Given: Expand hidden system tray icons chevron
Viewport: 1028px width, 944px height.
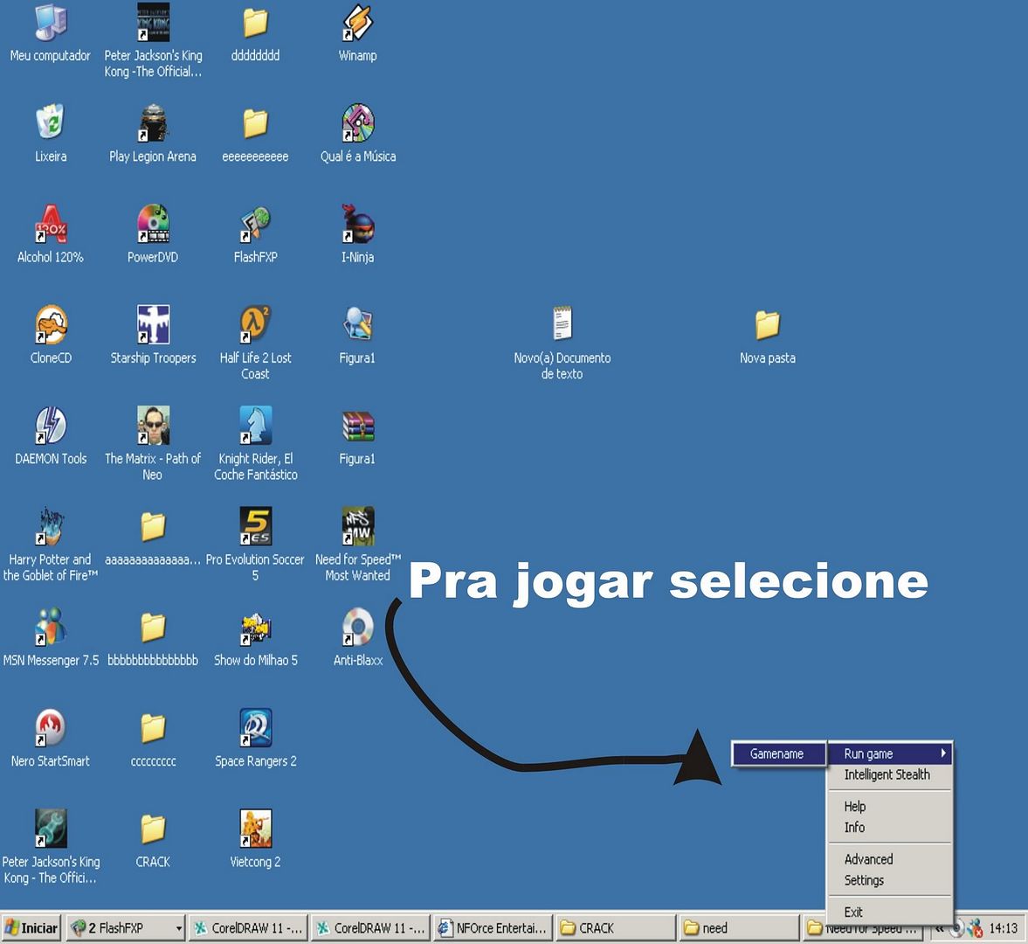Looking at the screenshot, I should pyautogui.click(x=940, y=928).
